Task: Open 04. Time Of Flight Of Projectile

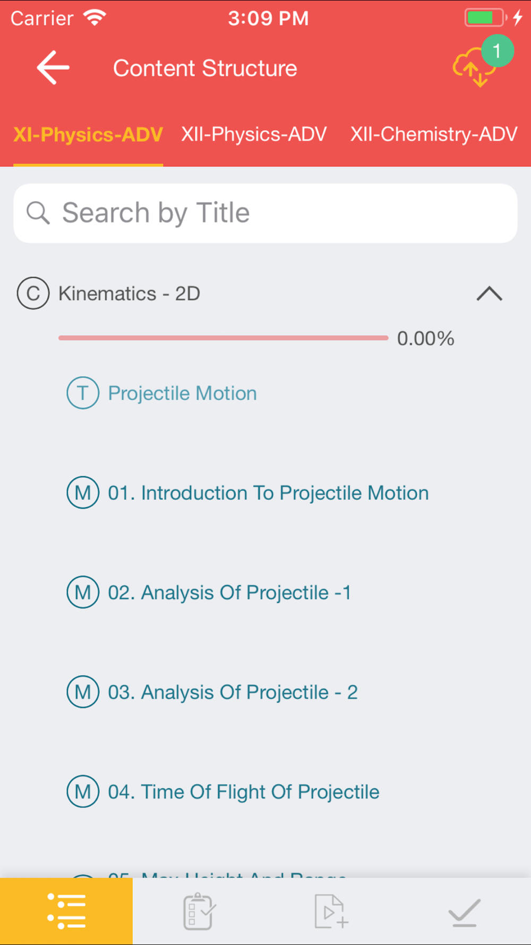Action: click(x=244, y=792)
